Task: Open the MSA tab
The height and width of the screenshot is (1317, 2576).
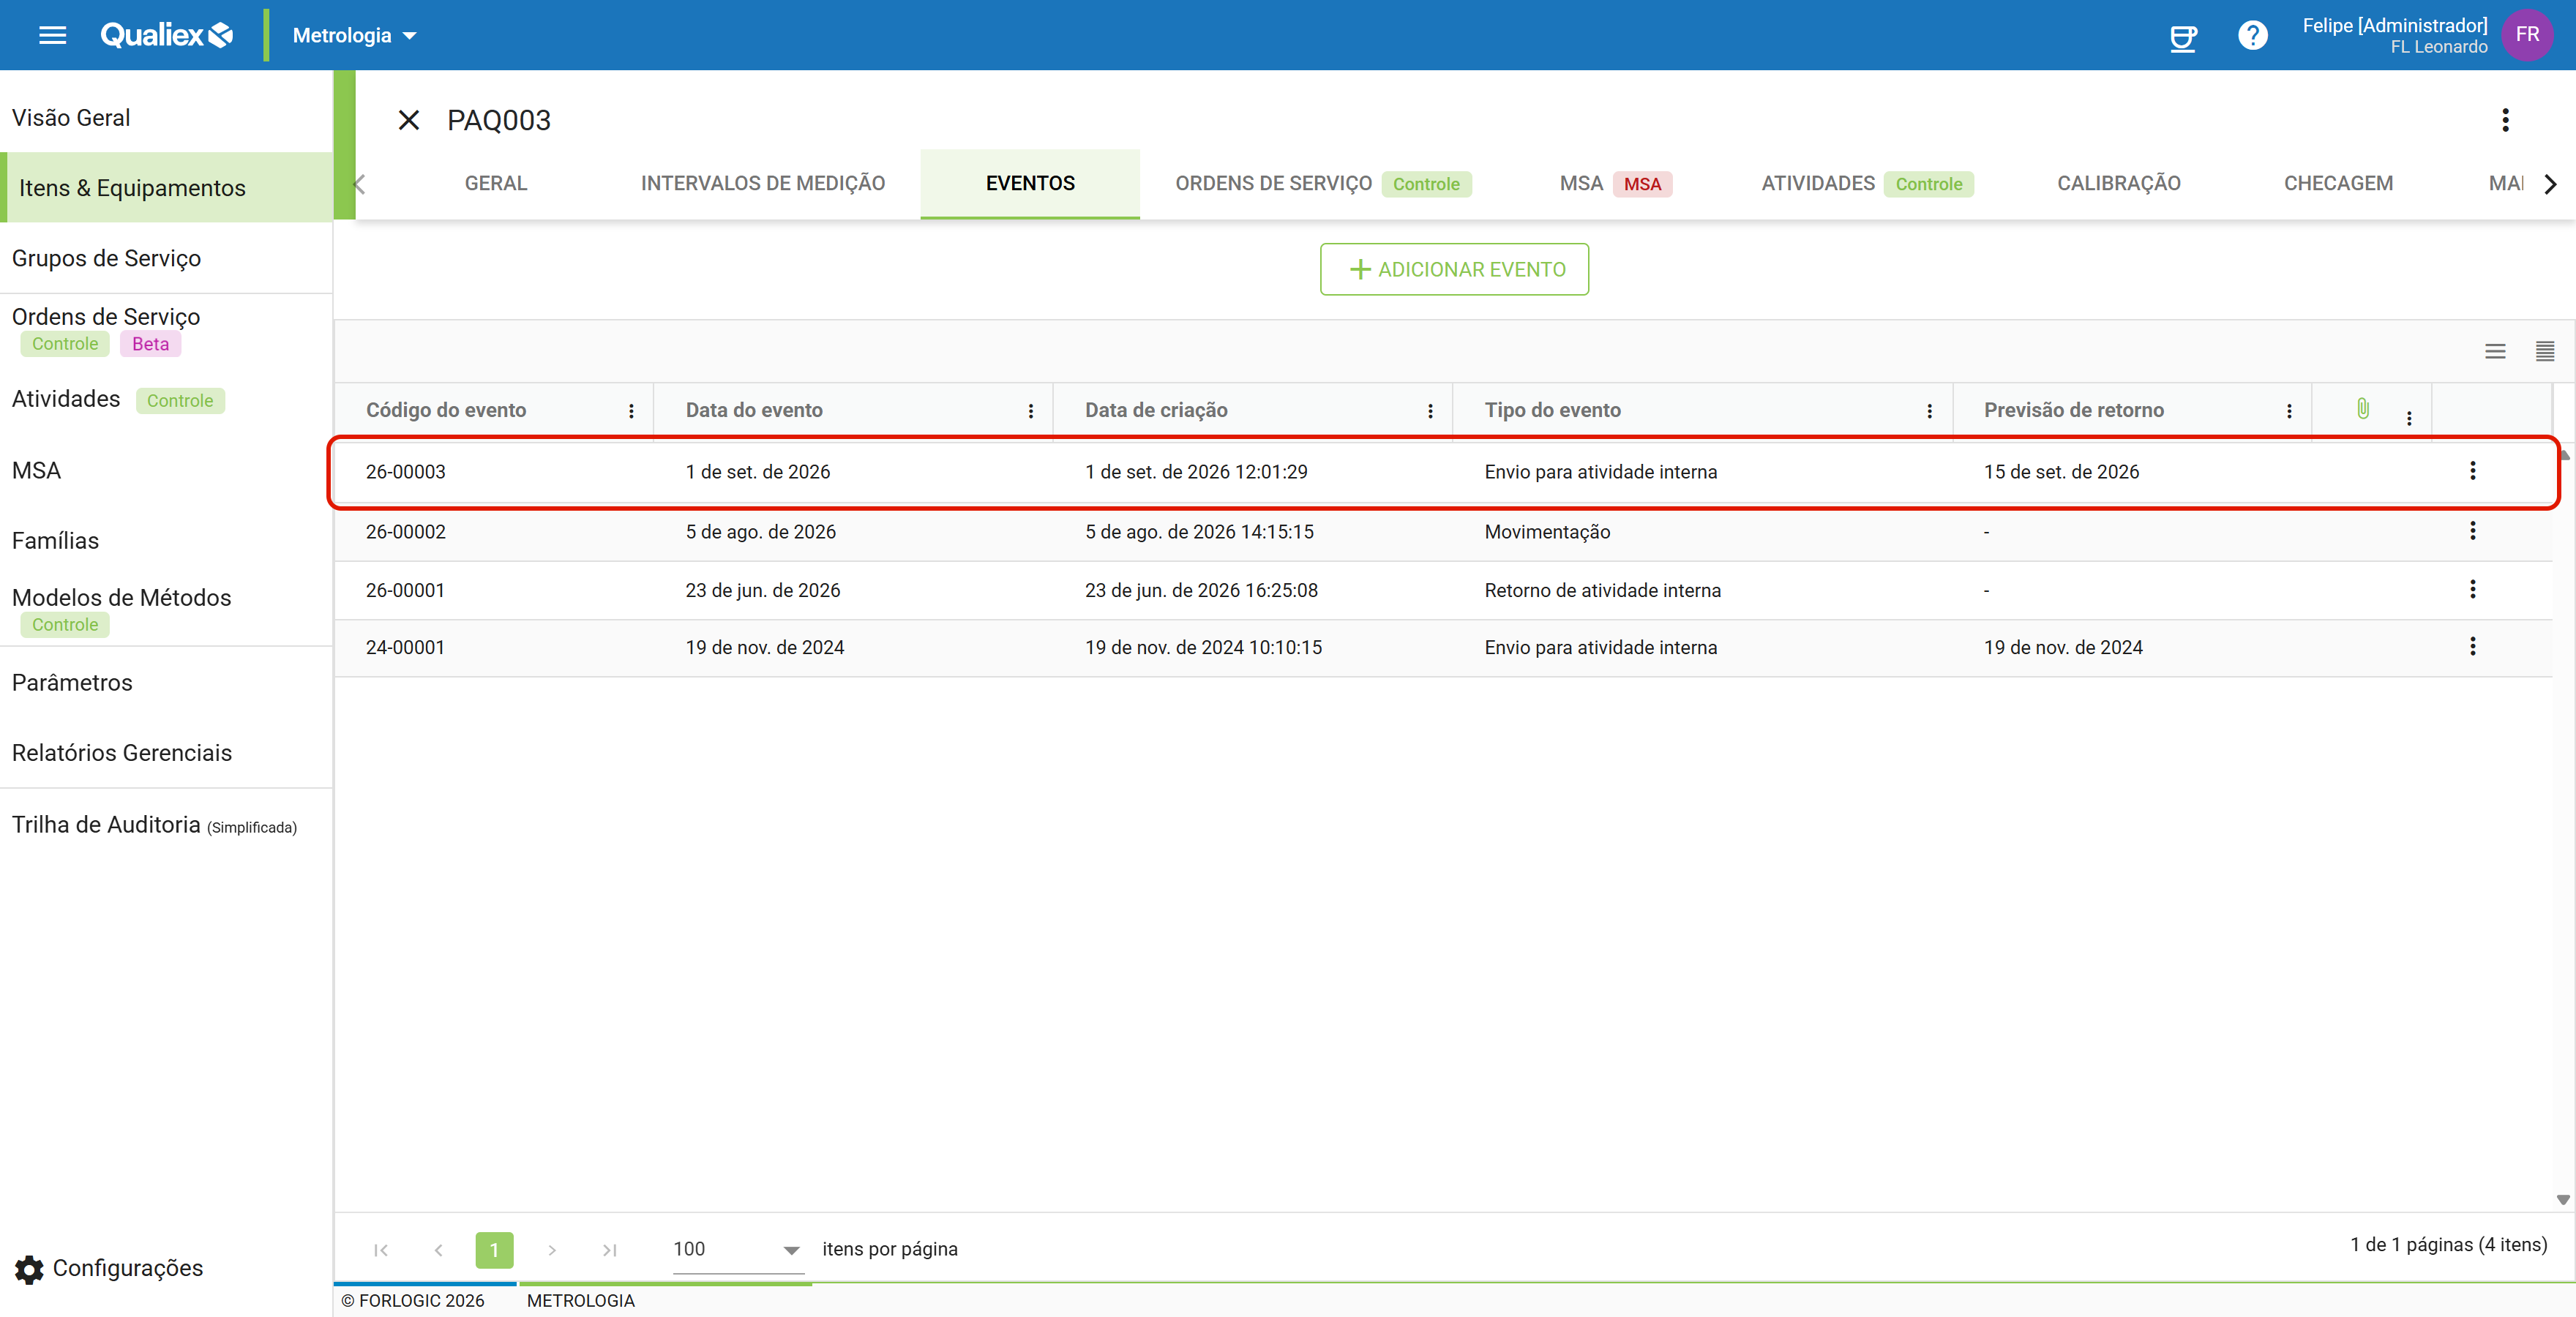Action: pyautogui.click(x=1615, y=184)
